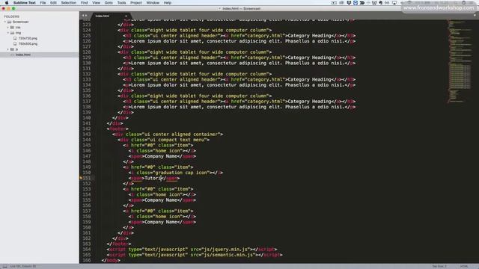479x269 pixels.
Task: Open the Tools menu
Action: pos(121,3)
